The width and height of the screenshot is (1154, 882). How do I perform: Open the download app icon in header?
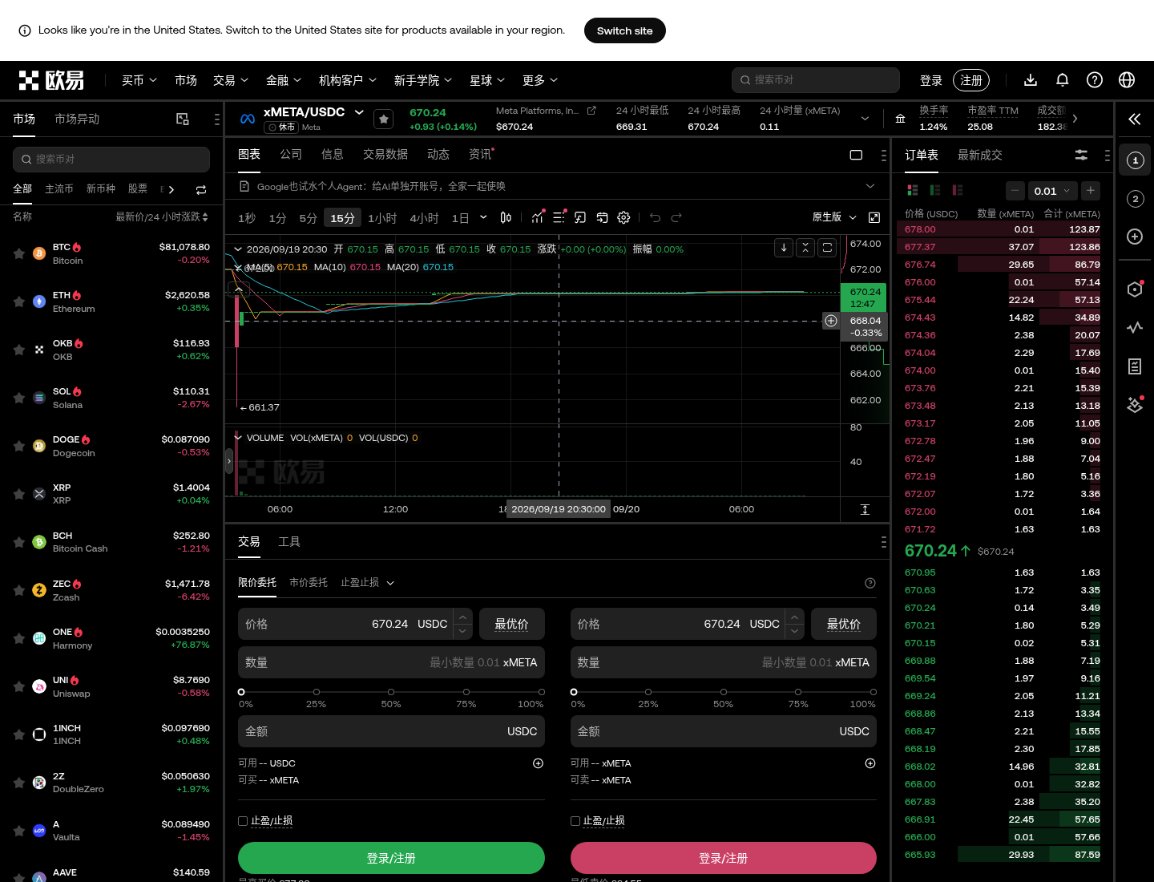click(x=1031, y=80)
